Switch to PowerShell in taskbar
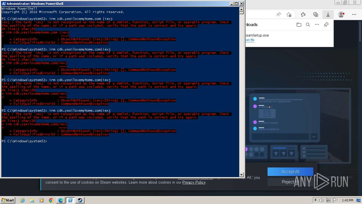This screenshot has height=204, width=362. 70,200
